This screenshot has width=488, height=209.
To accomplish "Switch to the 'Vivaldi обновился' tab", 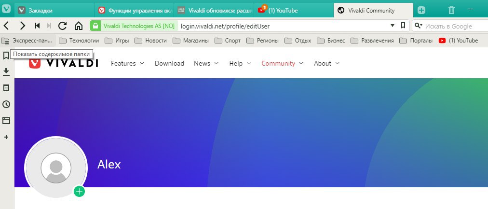I will click(x=215, y=10).
